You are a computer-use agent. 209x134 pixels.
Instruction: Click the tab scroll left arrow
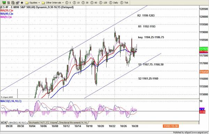[2, 123]
